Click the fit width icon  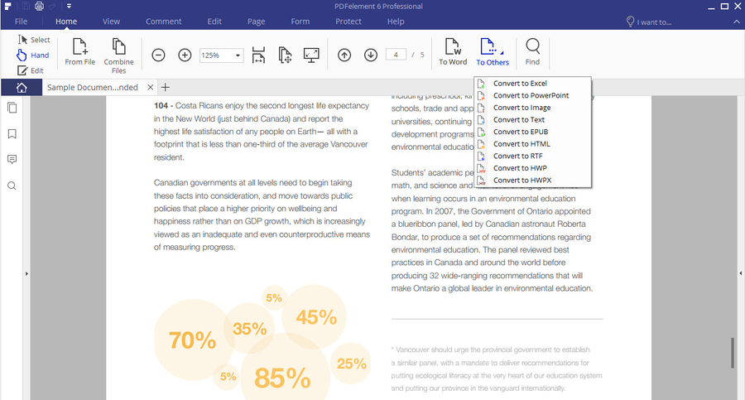[x=258, y=55]
